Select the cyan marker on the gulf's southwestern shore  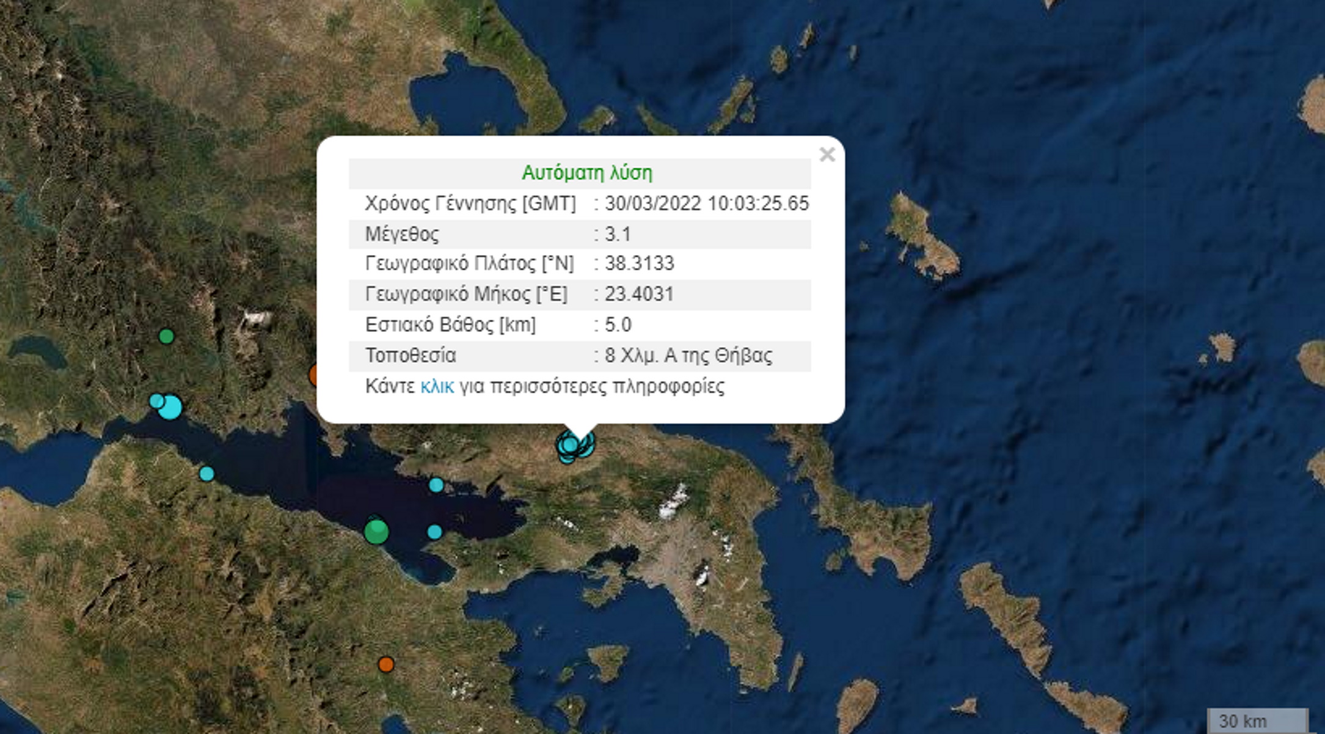tap(206, 474)
